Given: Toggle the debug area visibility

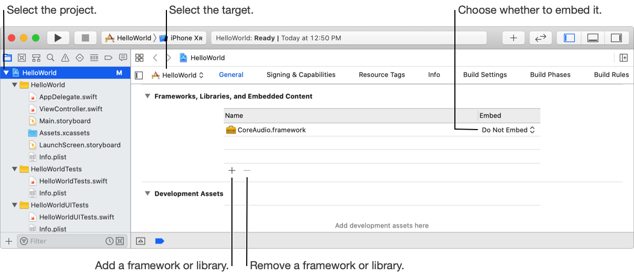Looking at the screenshot, I should point(593,38).
